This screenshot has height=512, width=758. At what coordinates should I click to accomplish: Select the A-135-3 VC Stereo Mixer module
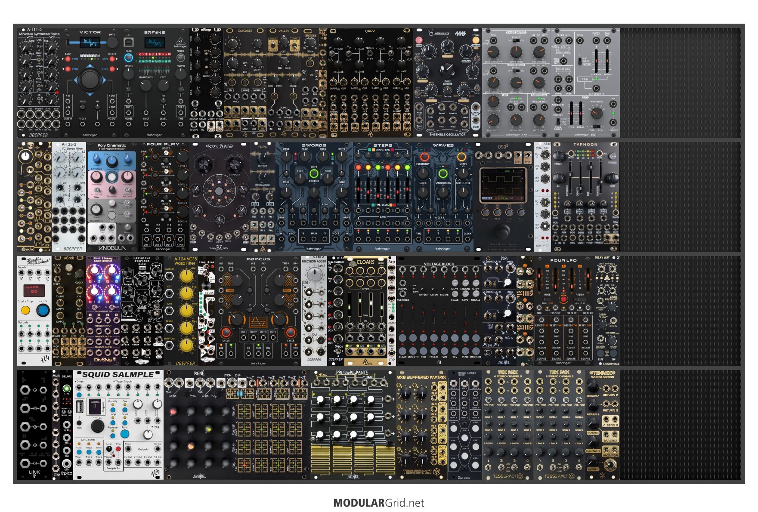[69, 197]
